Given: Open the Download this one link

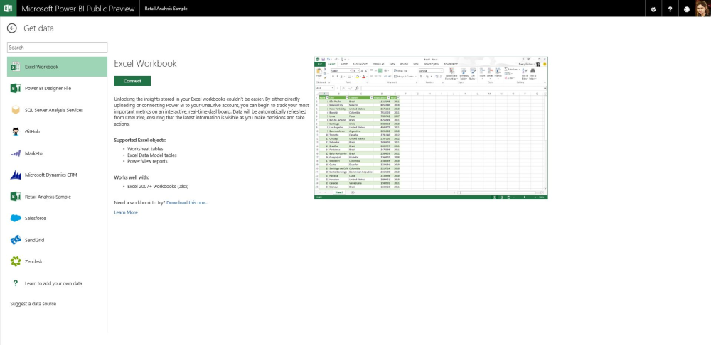Looking at the screenshot, I should click(x=187, y=203).
